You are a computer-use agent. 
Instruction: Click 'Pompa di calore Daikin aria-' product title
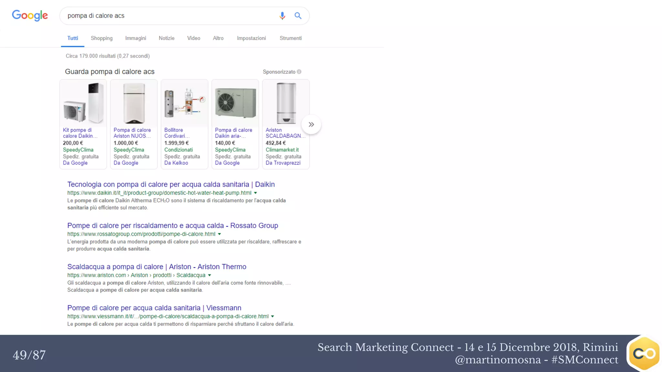click(x=233, y=133)
